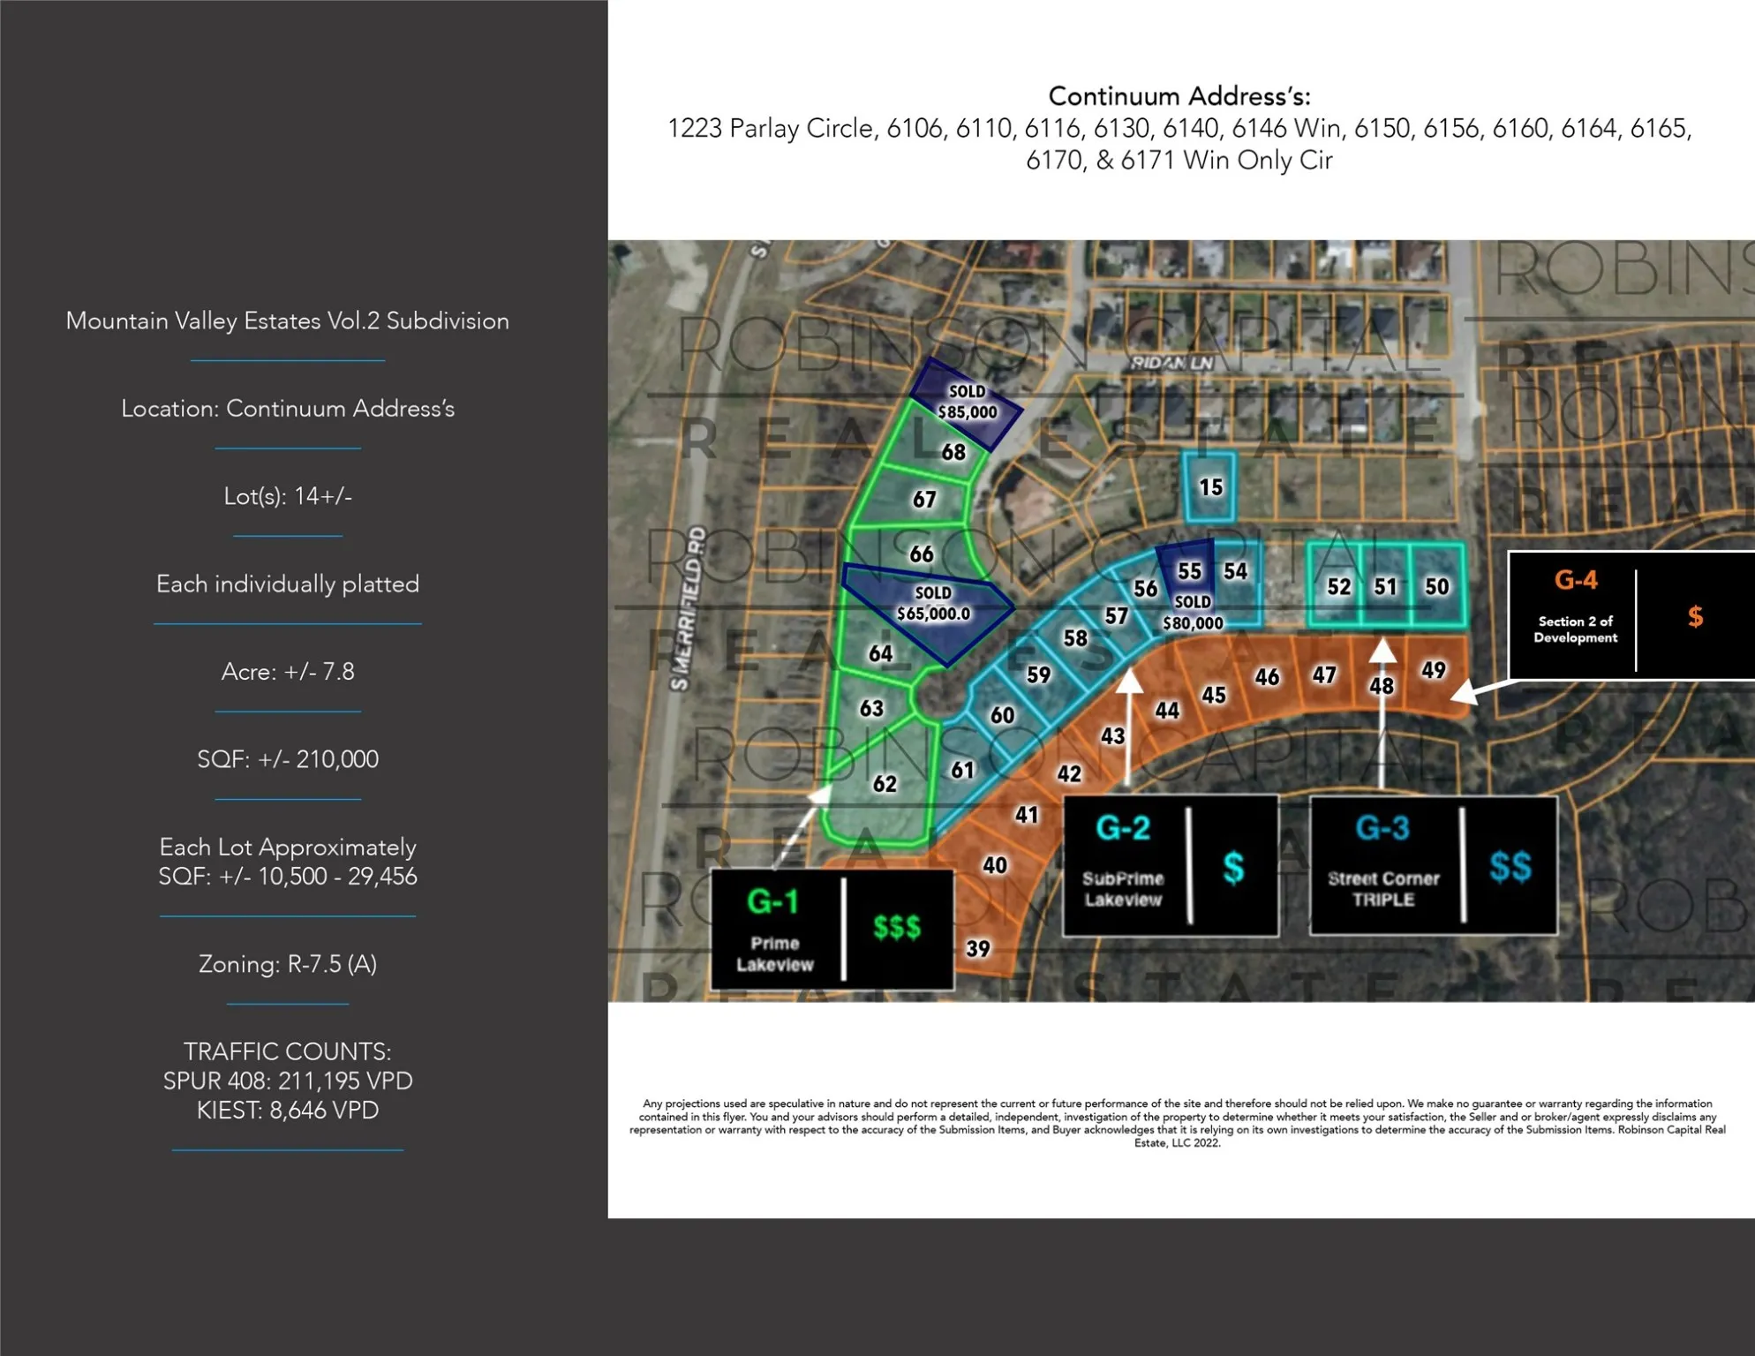This screenshot has height=1356, width=1755.
Task: Click the G-1 Prime Lakeview legend box
Action: click(x=832, y=930)
